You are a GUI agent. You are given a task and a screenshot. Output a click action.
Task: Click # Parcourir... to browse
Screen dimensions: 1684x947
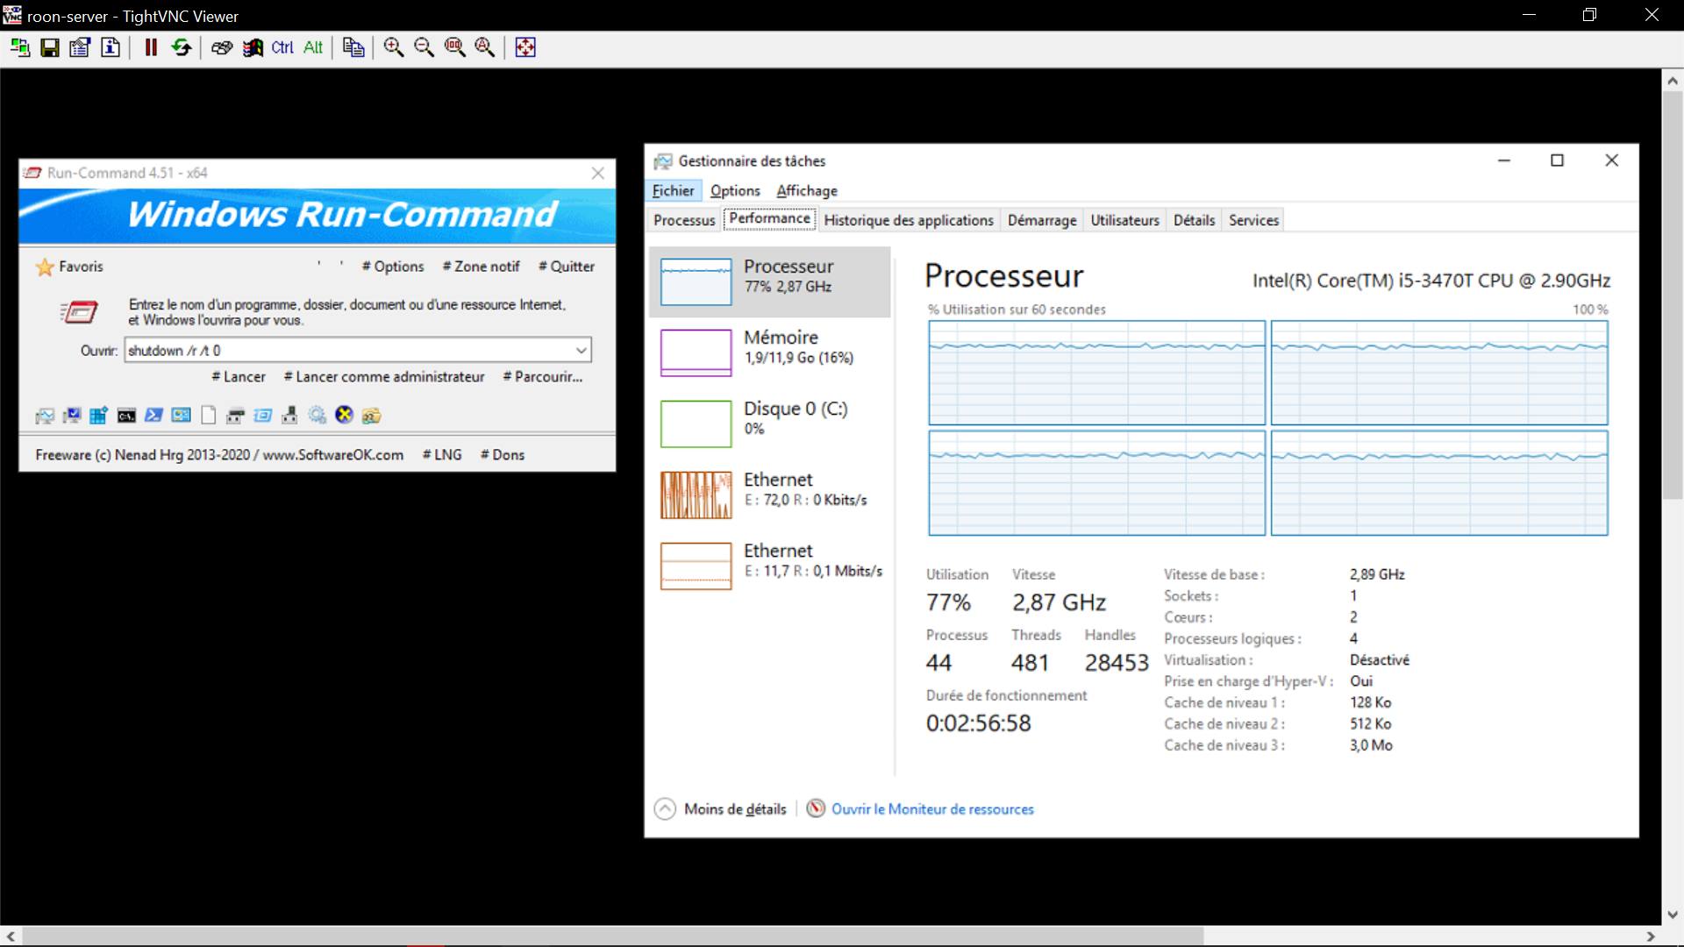pyautogui.click(x=543, y=377)
